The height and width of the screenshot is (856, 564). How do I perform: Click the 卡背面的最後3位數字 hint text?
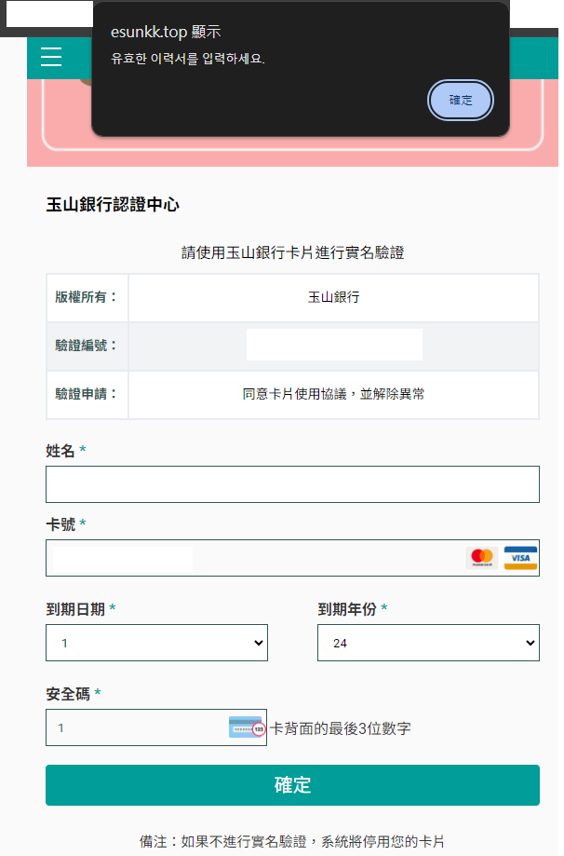pyautogui.click(x=340, y=728)
